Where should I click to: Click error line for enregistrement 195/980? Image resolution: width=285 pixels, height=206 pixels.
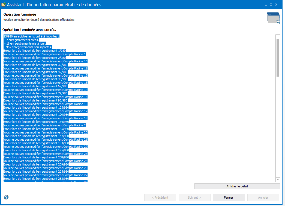36,150
